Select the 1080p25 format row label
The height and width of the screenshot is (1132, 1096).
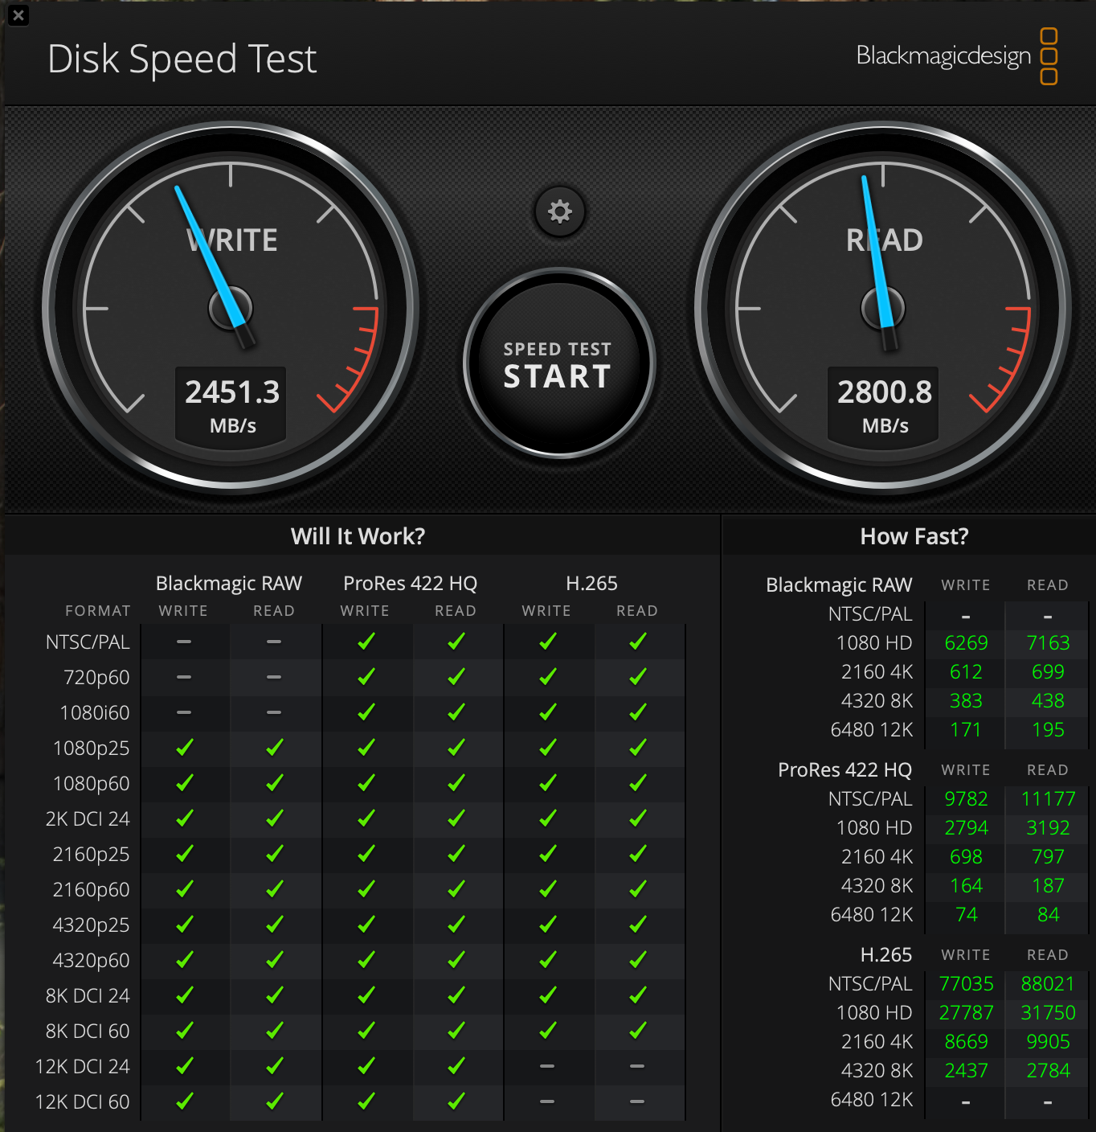coord(91,749)
